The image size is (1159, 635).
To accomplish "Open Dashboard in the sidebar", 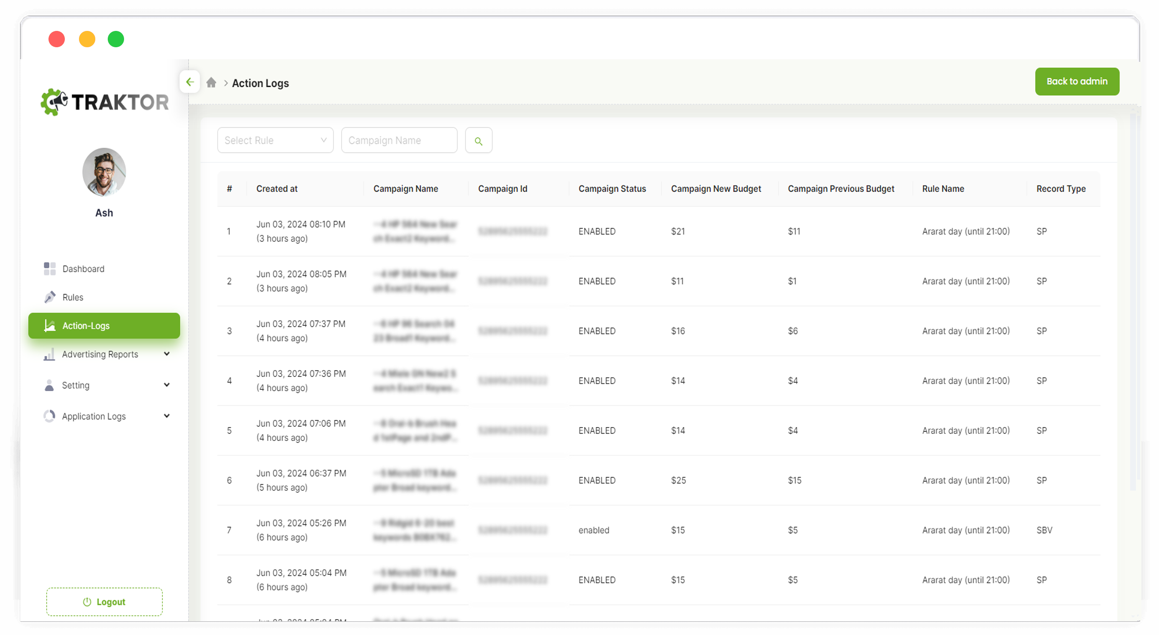I will point(104,269).
